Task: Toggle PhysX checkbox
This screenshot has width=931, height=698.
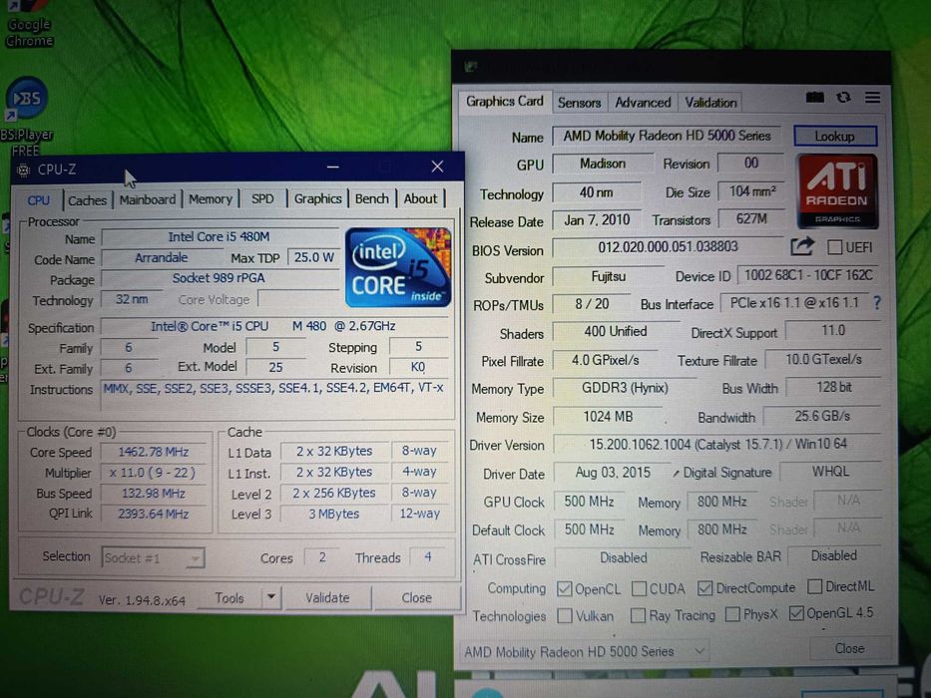Action: click(732, 613)
